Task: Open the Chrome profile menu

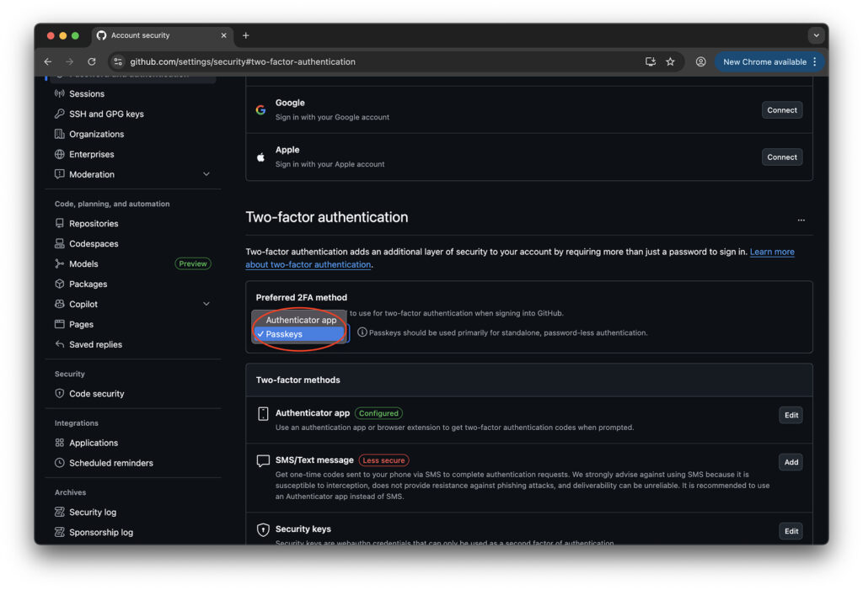Action: (x=700, y=61)
